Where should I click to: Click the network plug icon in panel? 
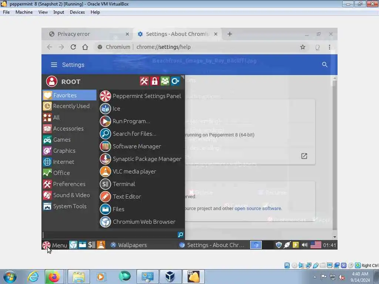point(287,245)
